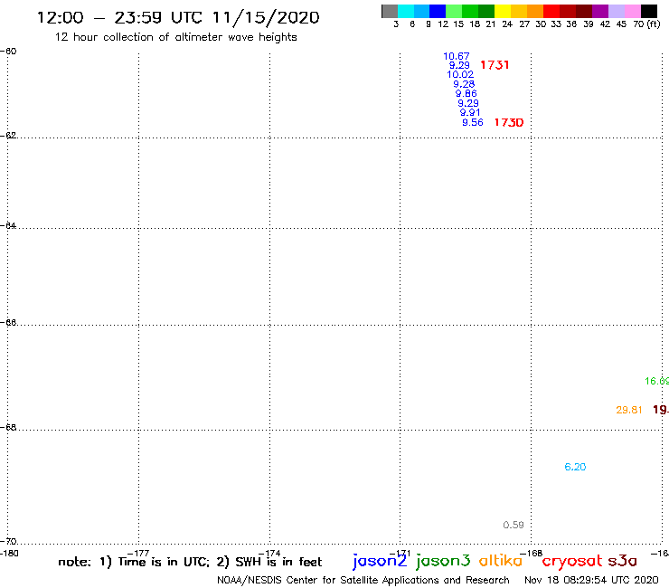The width and height of the screenshot is (669, 588).
Task: Click the blue value 9.91
Action: coord(470,112)
